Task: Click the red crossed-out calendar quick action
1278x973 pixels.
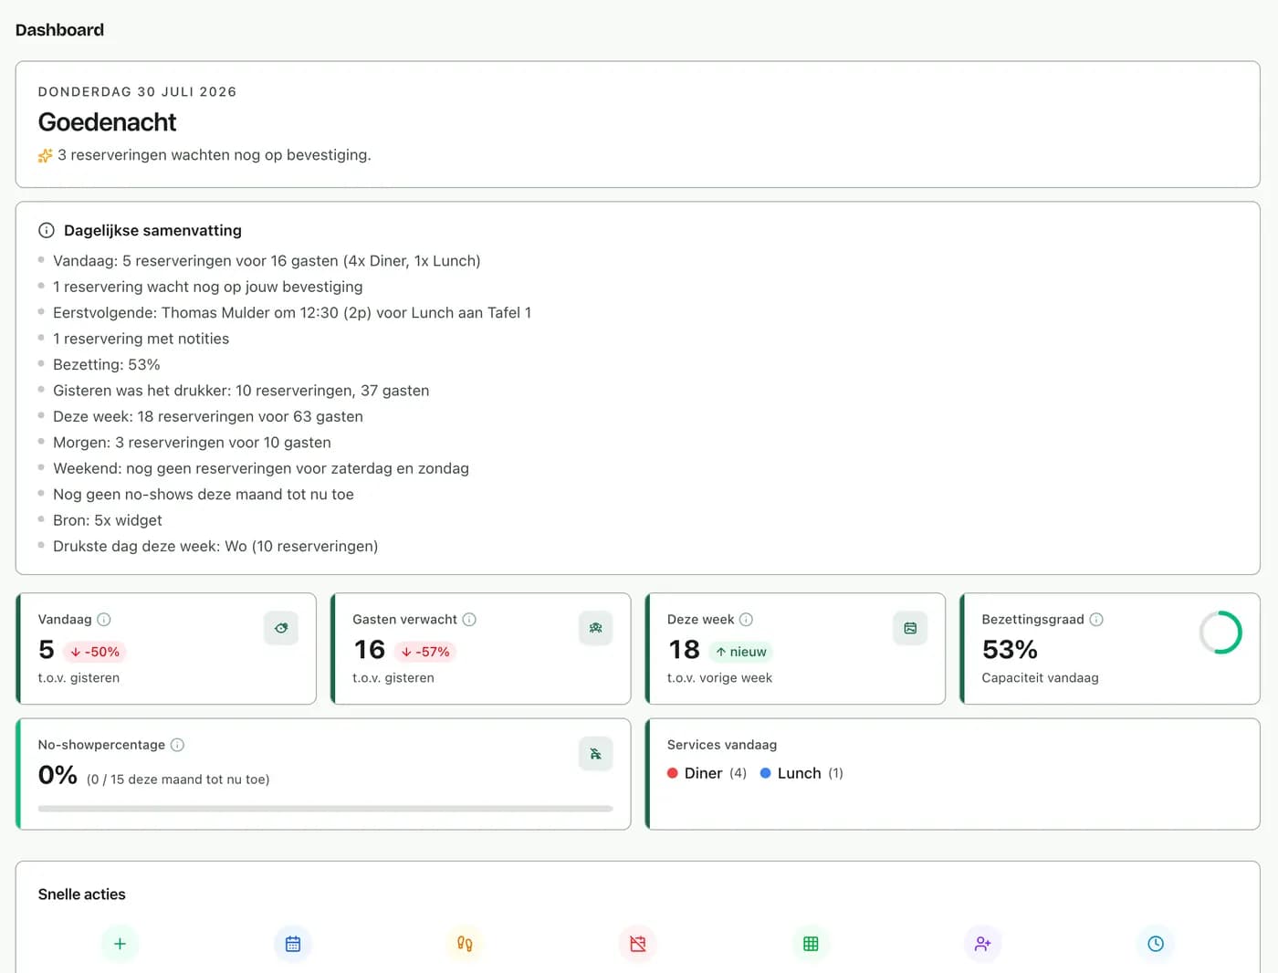Action: [x=638, y=944]
